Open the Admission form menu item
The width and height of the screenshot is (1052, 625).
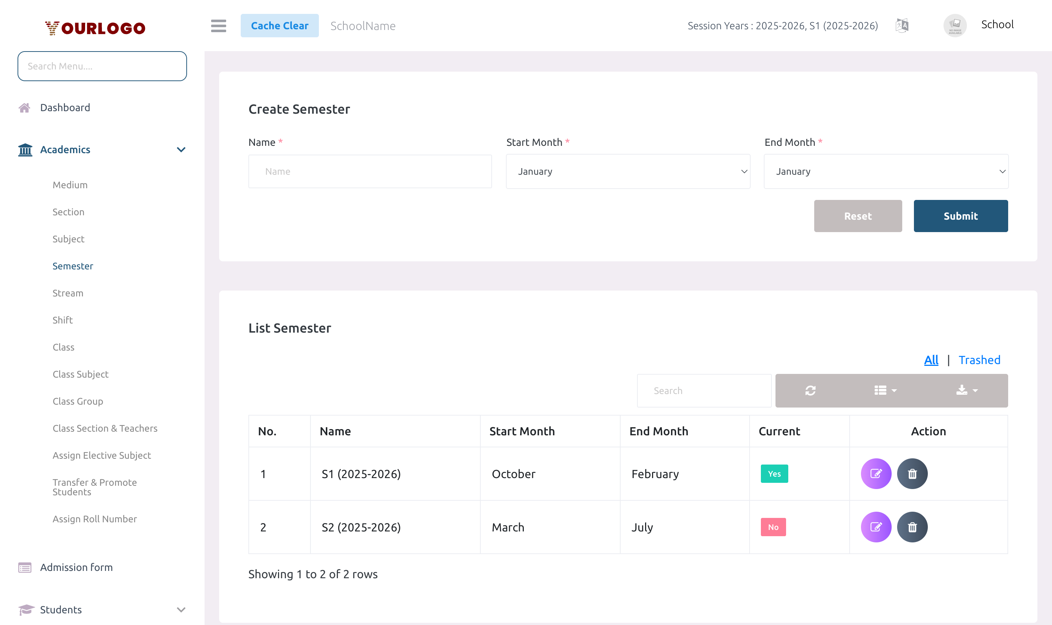pyautogui.click(x=76, y=567)
